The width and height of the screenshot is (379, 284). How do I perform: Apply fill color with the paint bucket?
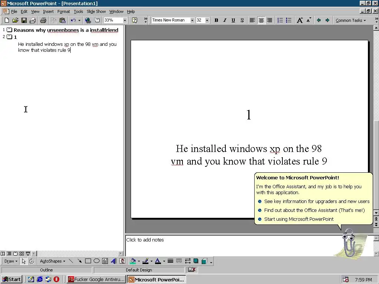pos(133,261)
